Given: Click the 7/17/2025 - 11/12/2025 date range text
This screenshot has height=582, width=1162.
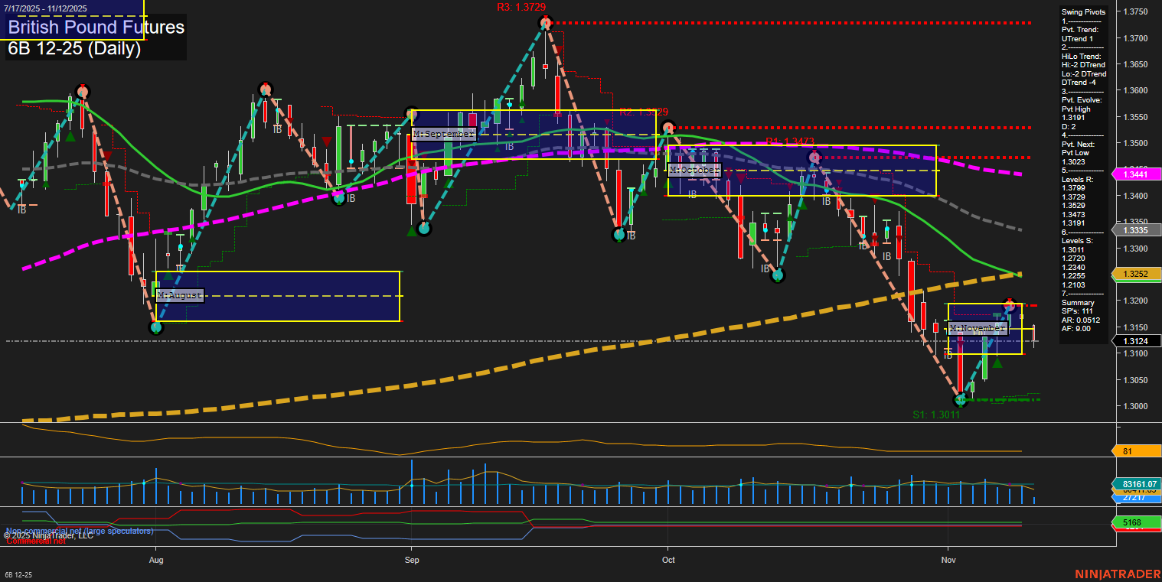Looking at the screenshot, I should pos(45,8).
